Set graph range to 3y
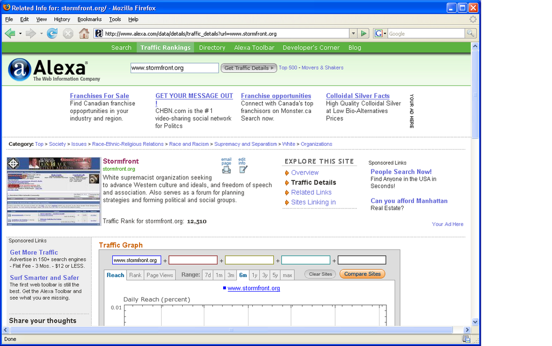 click(x=265, y=275)
